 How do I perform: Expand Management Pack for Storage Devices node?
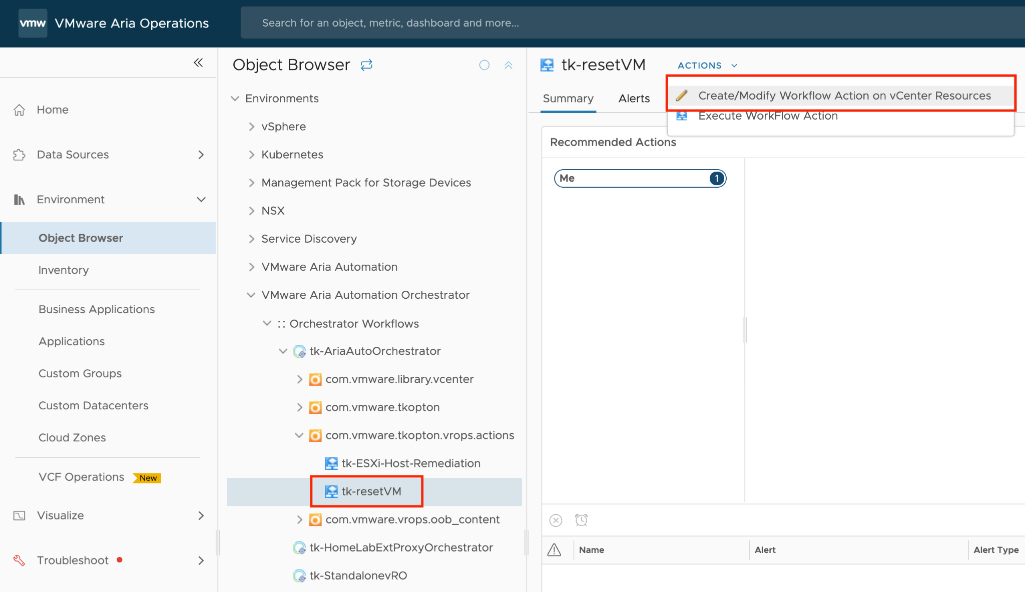(x=251, y=183)
